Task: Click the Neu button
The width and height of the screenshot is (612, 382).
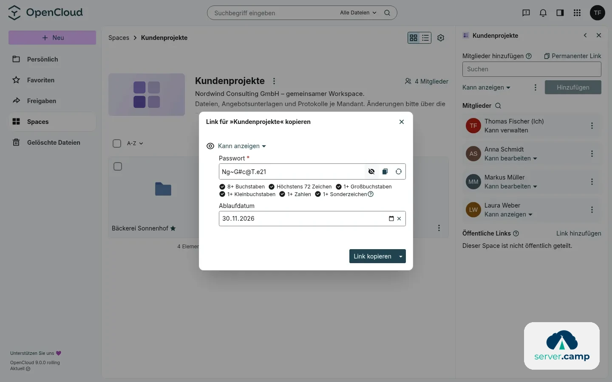Action: [52, 38]
